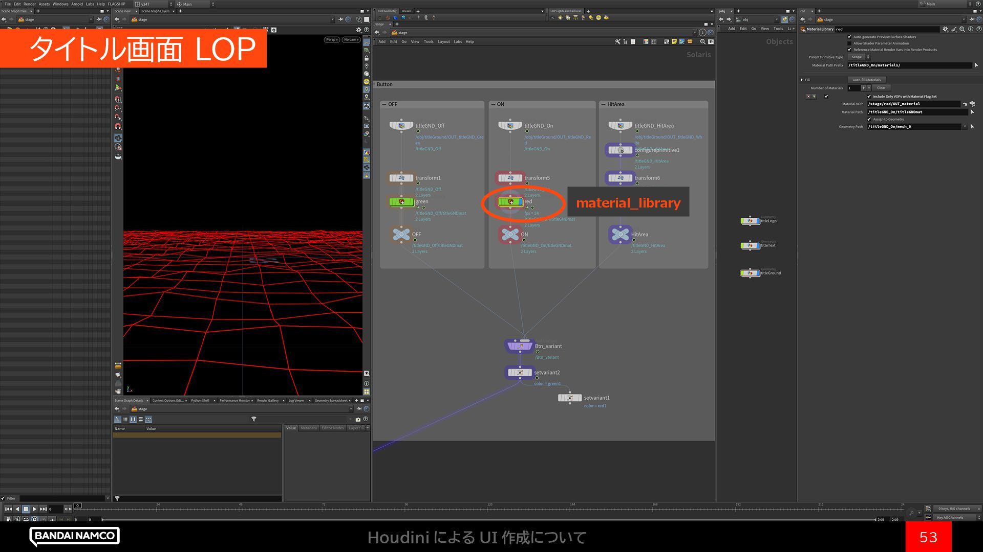Jump to first frame with the rewind icon
983x552 pixels.
8,509
